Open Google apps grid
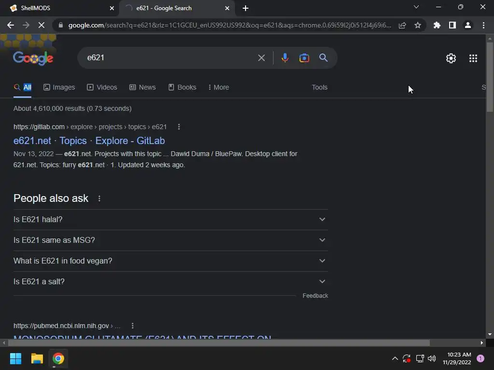 [x=473, y=58]
